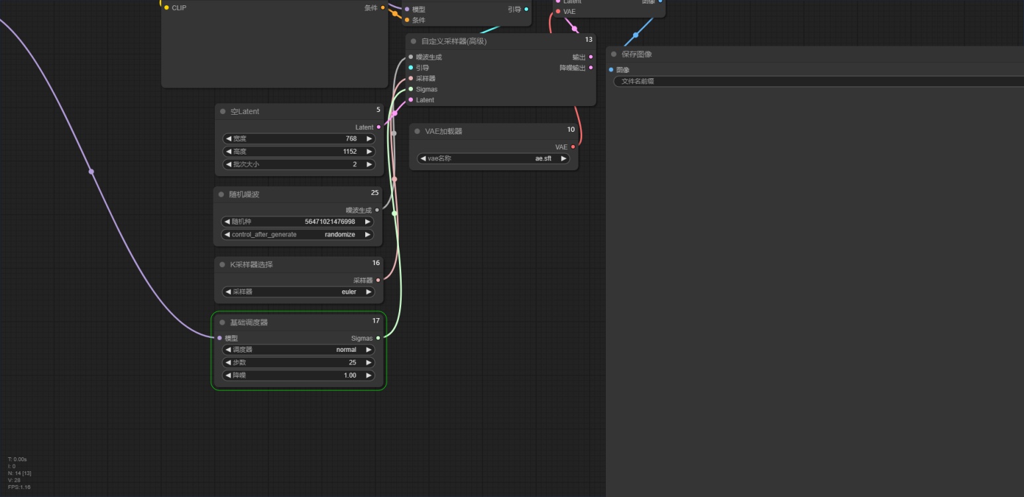Click the Sigmas input port on 自定义采样器 node
Image resolution: width=1024 pixels, height=497 pixels.
(411, 89)
